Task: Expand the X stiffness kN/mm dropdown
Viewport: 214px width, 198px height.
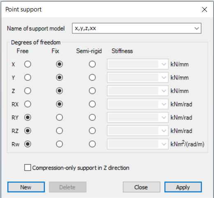Action: click(x=163, y=64)
